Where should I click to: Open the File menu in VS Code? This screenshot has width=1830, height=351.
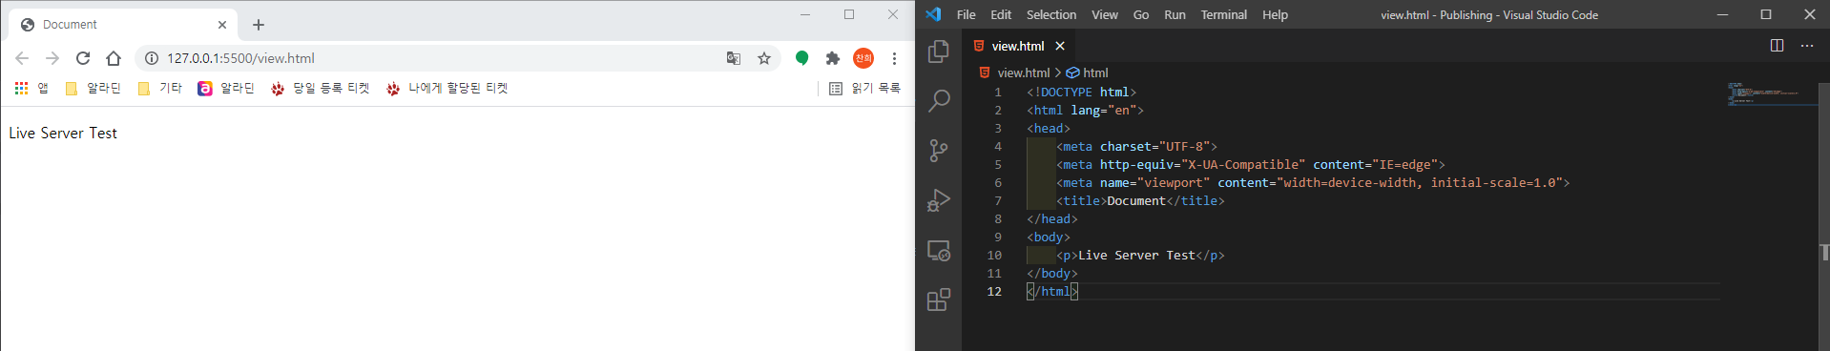966,14
